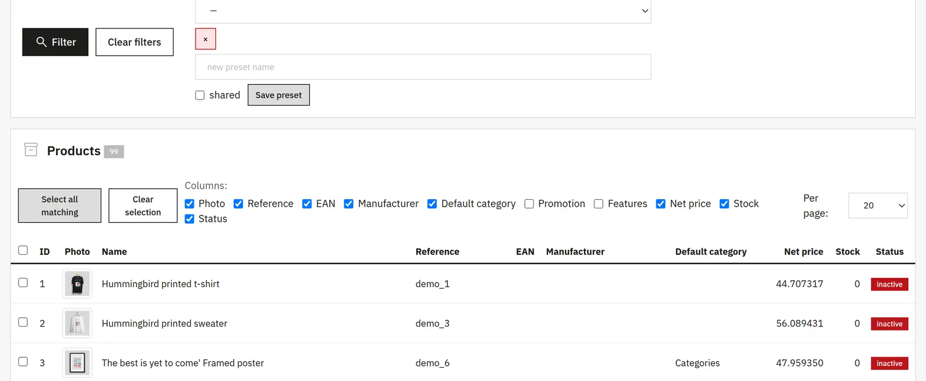Click inactive status badge for product 2
926x381 pixels.
pos(890,324)
